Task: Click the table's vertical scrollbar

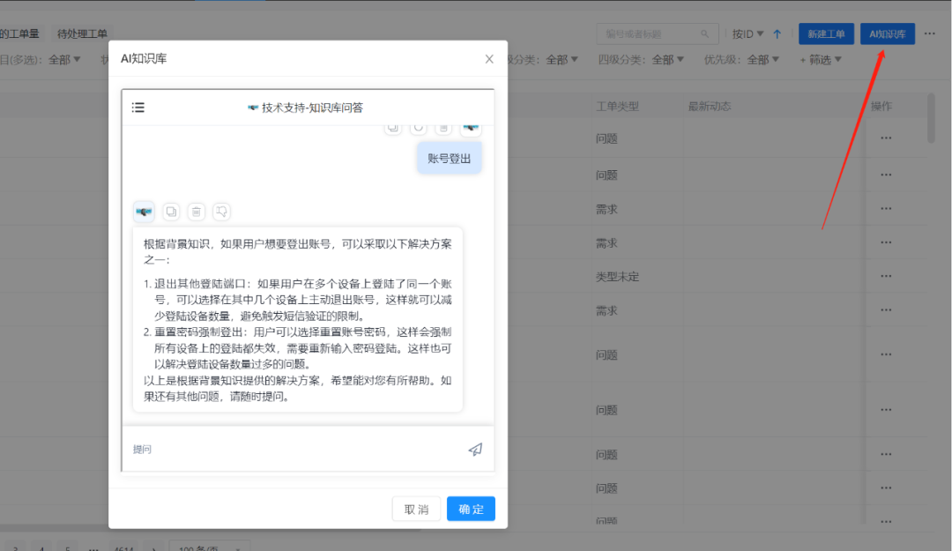Action: [932, 118]
